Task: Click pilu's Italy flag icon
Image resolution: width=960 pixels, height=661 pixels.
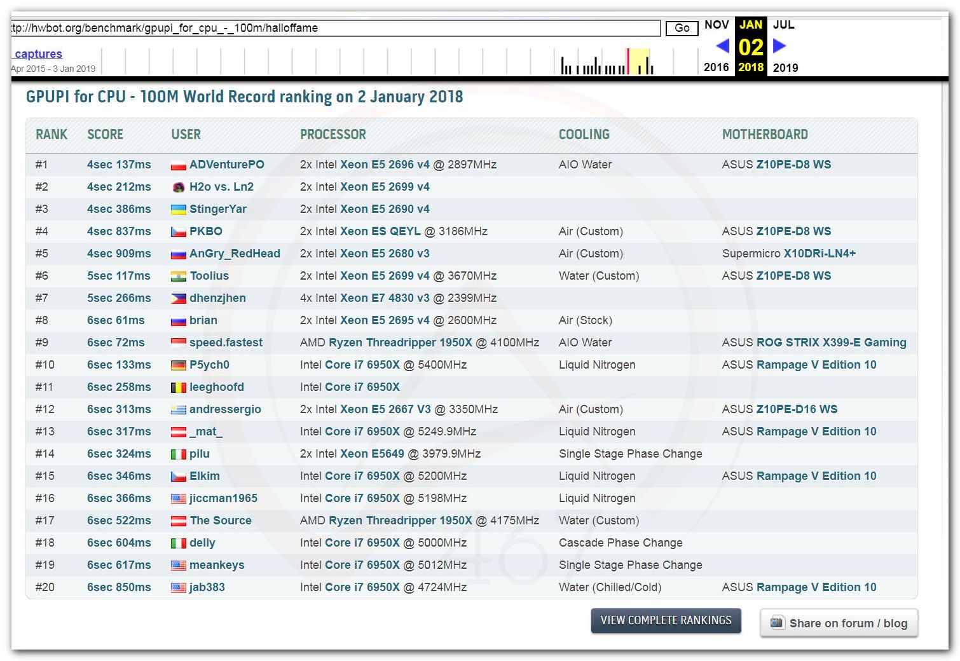Action: pyautogui.click(x=179, y=454)
